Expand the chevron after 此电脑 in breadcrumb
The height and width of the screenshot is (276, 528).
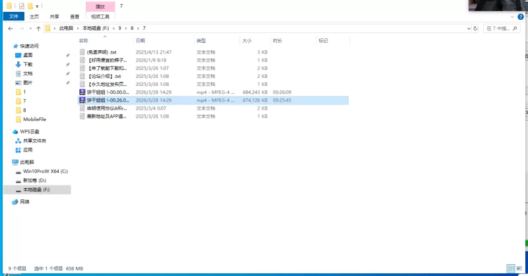[78, 28]
